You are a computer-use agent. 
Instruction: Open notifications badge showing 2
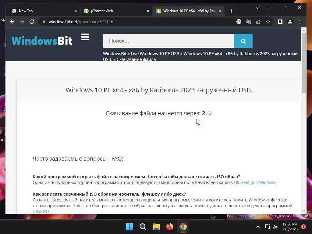click(303, 227)
